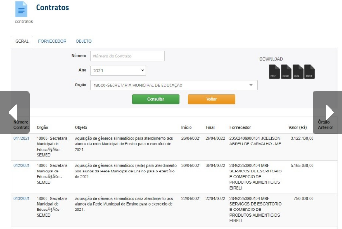Click supplier JOELISON ABREU DE CARVALHO - ME
The height and width of the screenshot is (229, 342).
[x=255, y=141]
